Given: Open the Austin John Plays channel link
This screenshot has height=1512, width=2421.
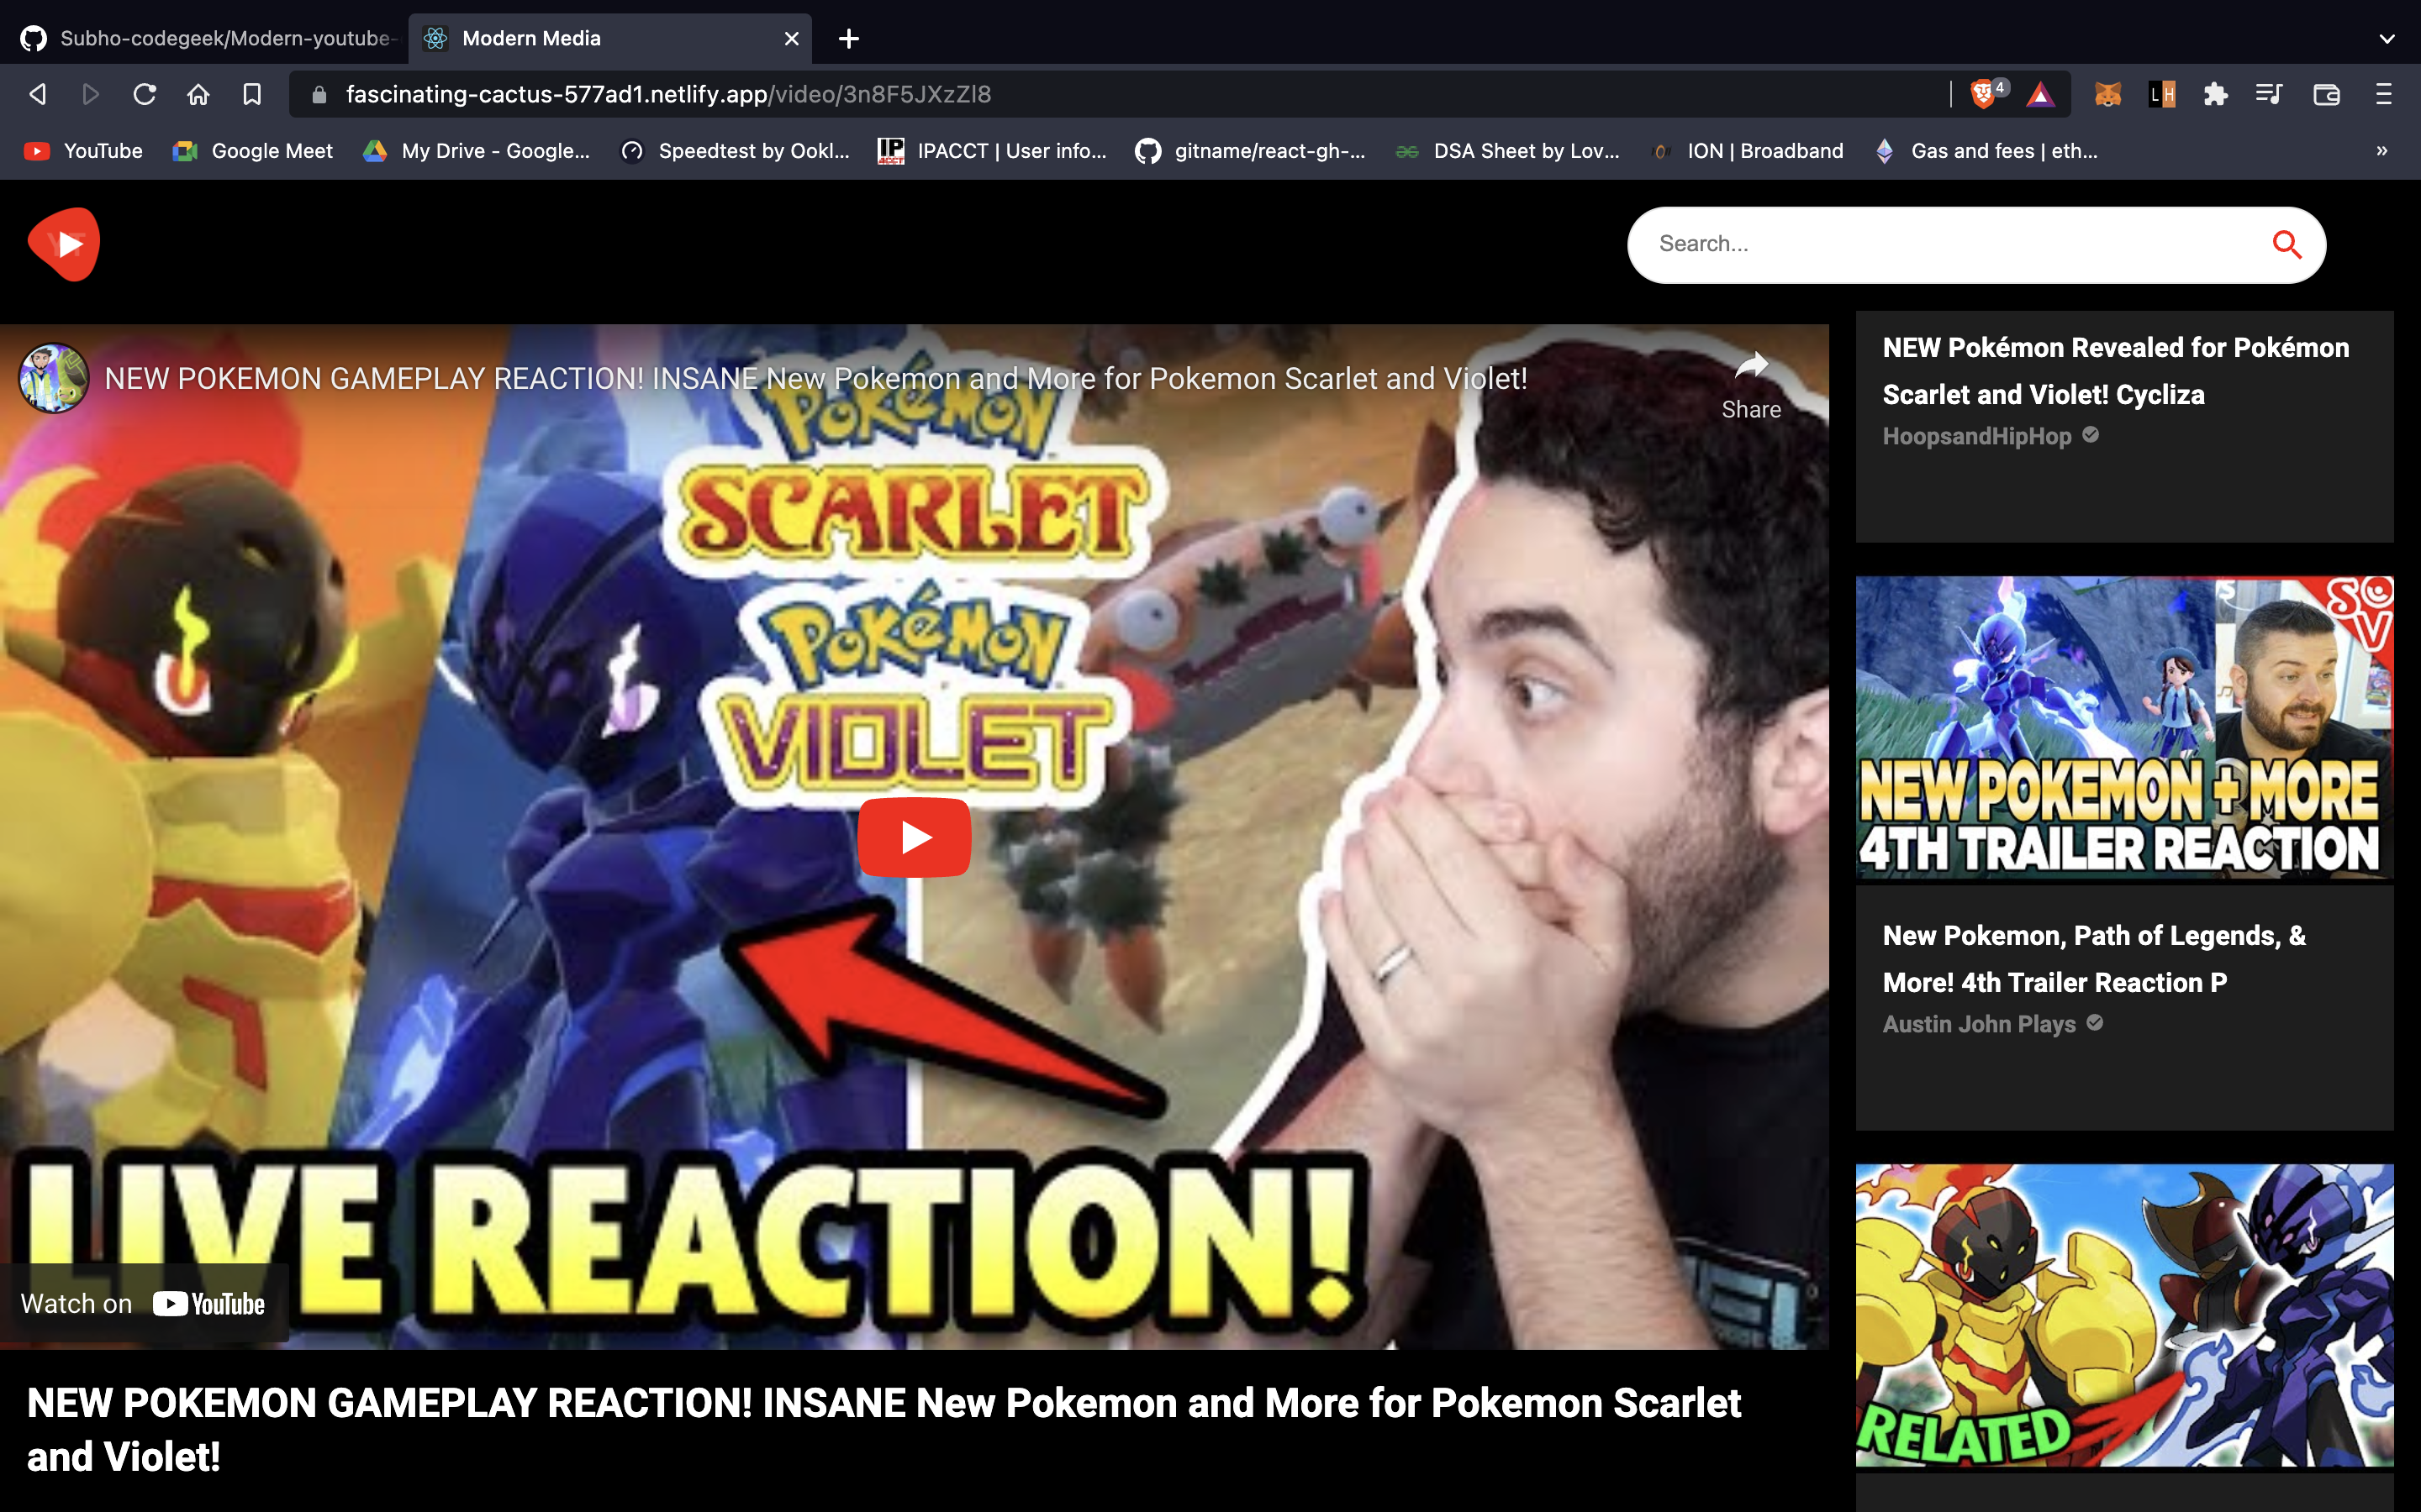Looking at the screenshot, I should [x=1979, y=1024].
